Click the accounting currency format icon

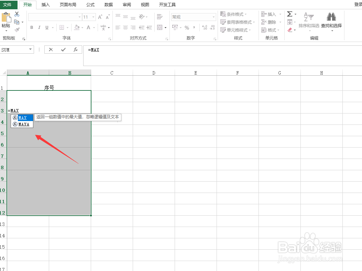(175, 28)
